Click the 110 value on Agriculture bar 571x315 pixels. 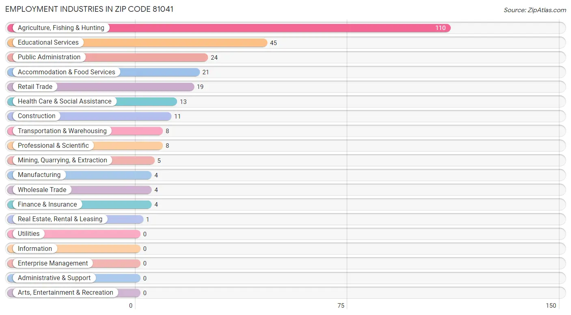coord(440,28)
